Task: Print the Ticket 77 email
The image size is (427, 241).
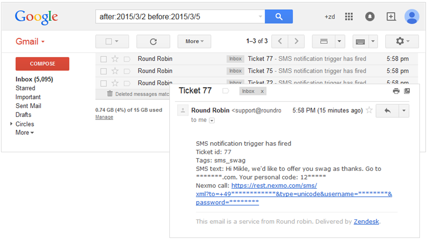Action: tap(396, 91)
